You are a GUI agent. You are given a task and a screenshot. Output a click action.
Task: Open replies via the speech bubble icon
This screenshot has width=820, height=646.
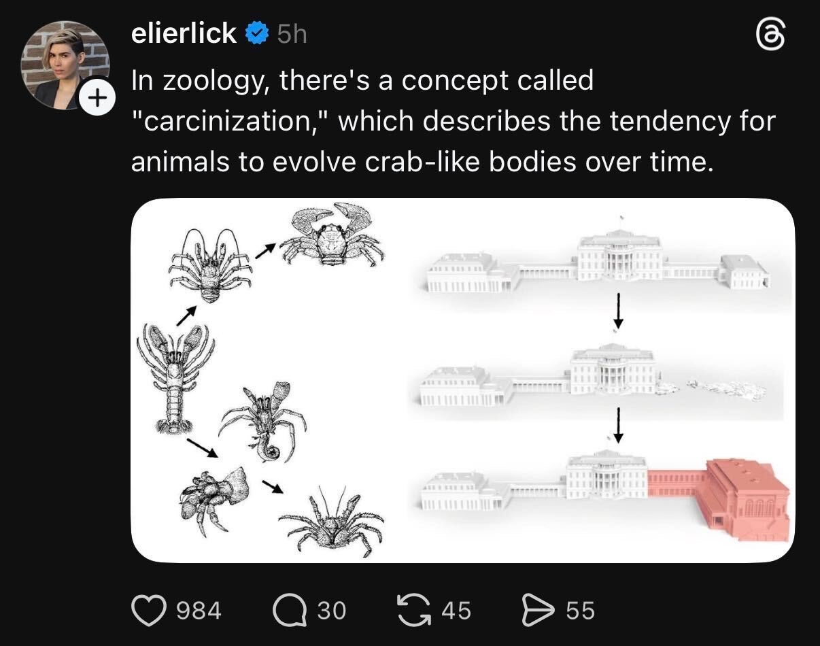(290, 610)
